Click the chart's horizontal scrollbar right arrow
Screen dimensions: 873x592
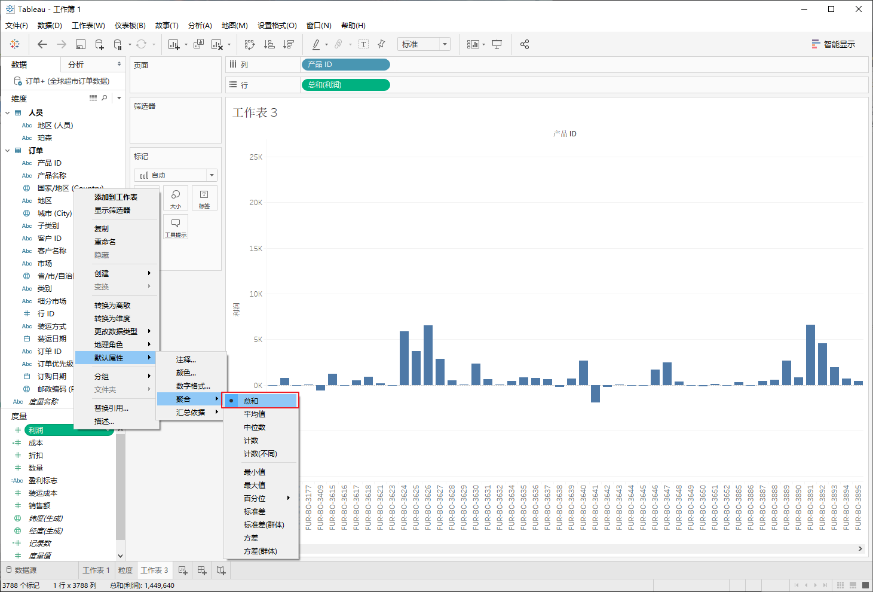(x=860, y=548)
